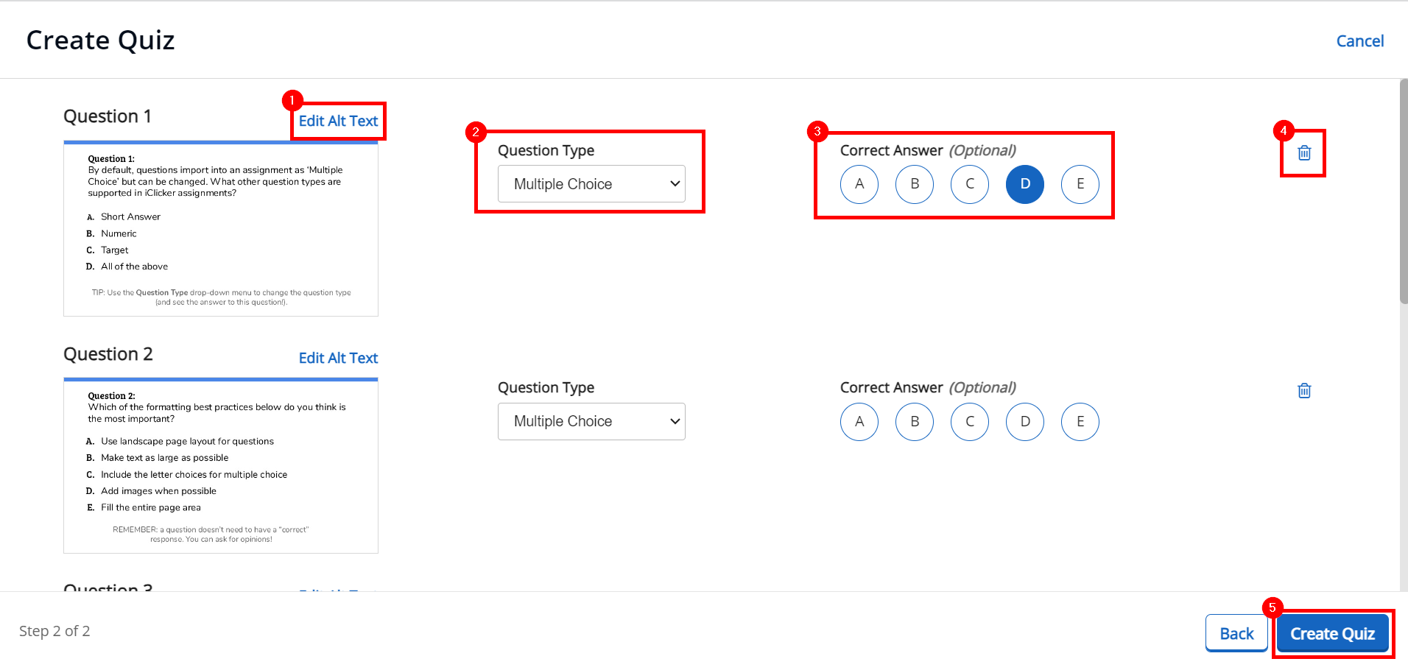This screenshot has width=1408, height=670.
Task: Open Question Type dropdown for Question 2
Action: [x=591, y=421]
